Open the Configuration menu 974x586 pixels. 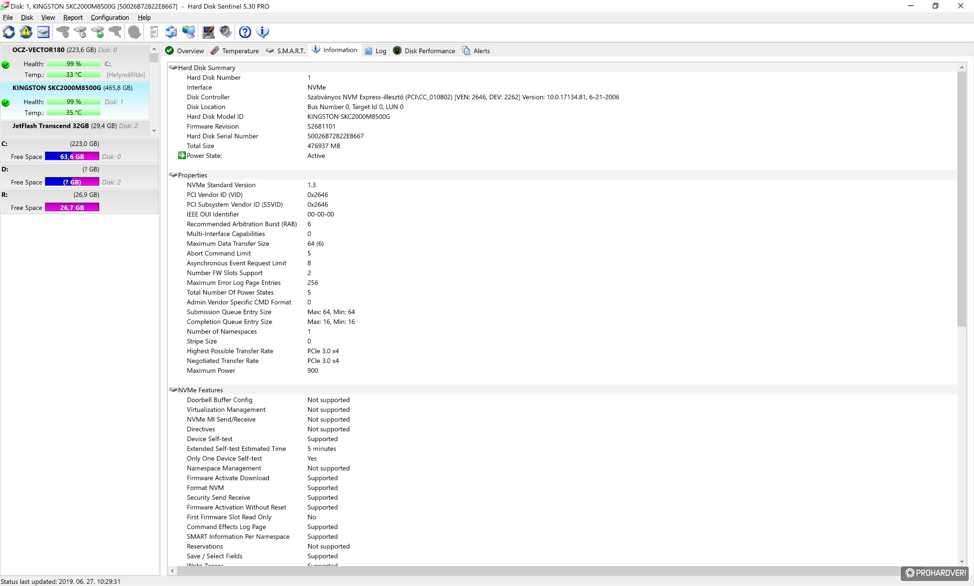[x=110, y=17]
